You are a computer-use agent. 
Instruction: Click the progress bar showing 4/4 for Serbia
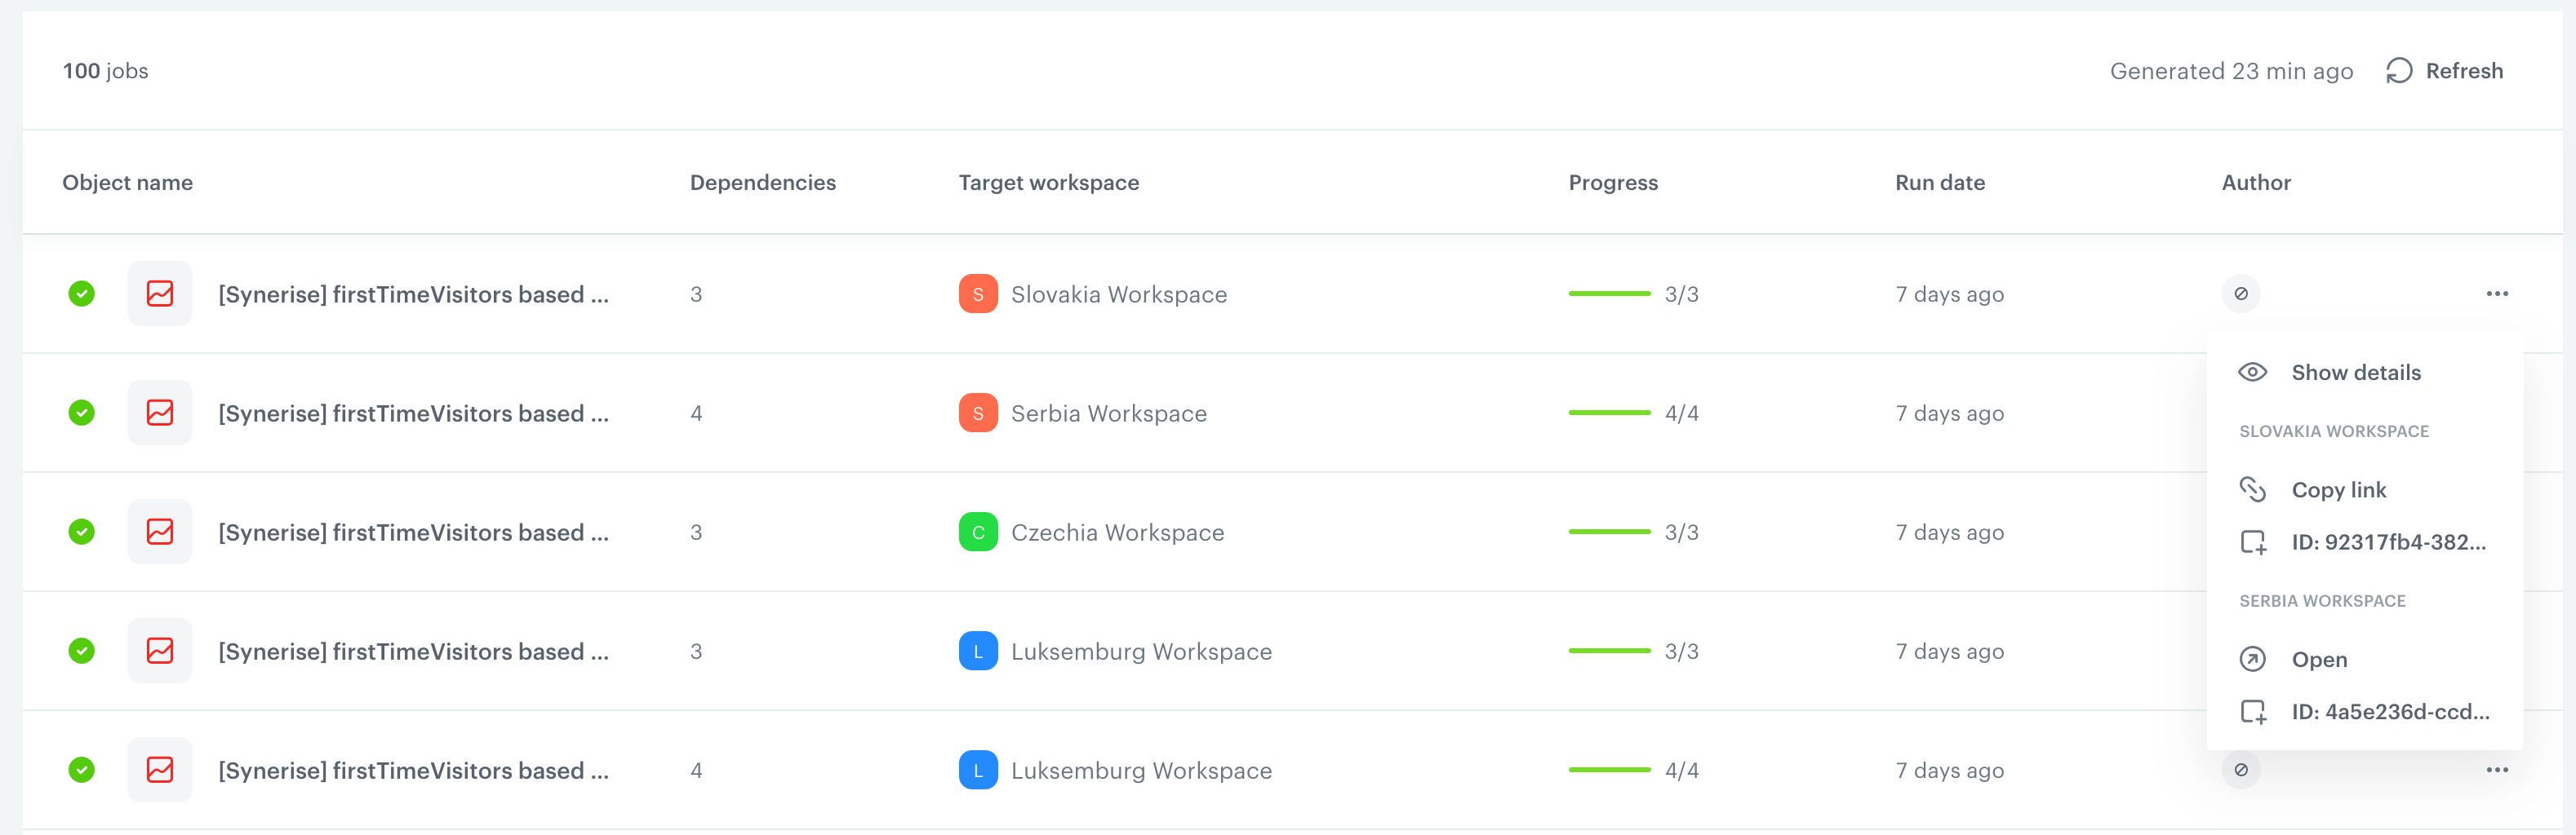1609,413
